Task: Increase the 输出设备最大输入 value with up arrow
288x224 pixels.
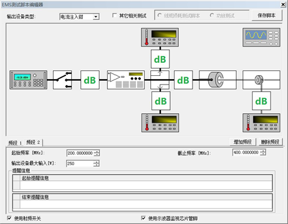Action: (96, 162)
